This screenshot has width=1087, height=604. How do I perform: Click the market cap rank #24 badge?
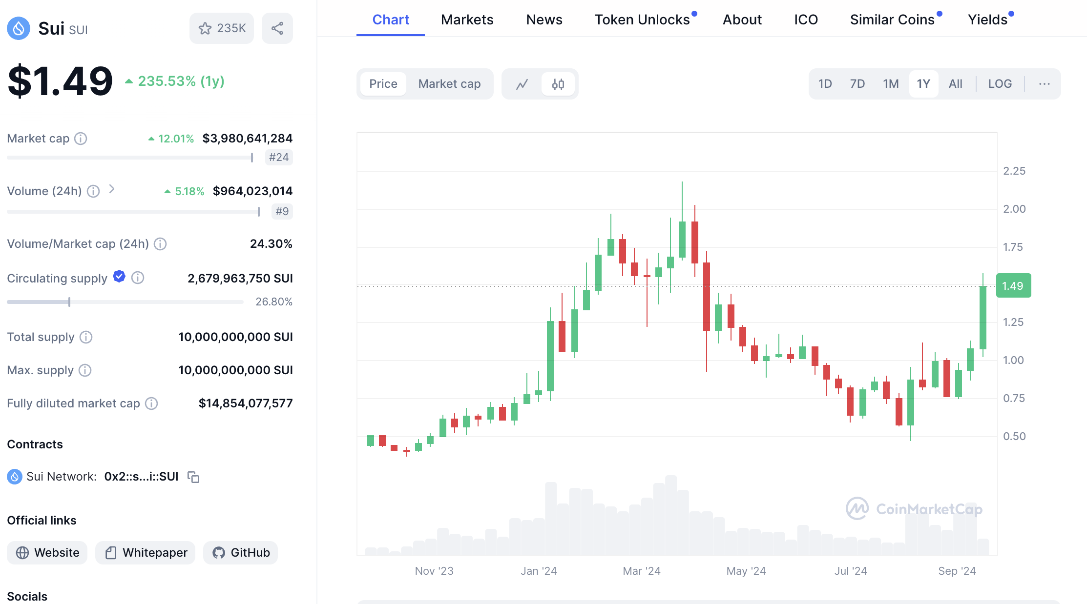279,158
